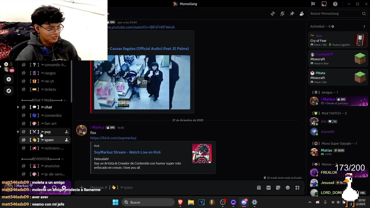The image size is (370, 208).
Task: Collapse the EVENTOS category
Action: pos(43,159)
